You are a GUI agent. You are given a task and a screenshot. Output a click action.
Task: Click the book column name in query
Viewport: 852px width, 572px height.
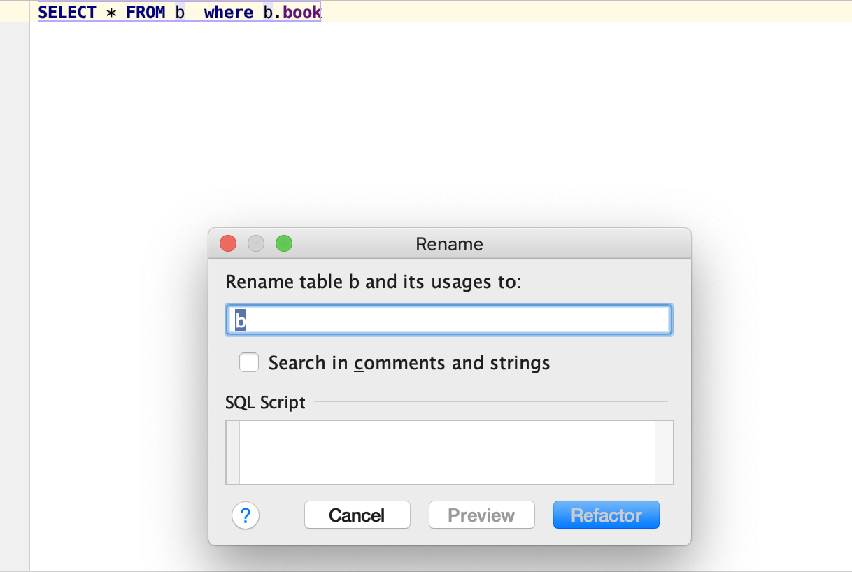(301, 13)
